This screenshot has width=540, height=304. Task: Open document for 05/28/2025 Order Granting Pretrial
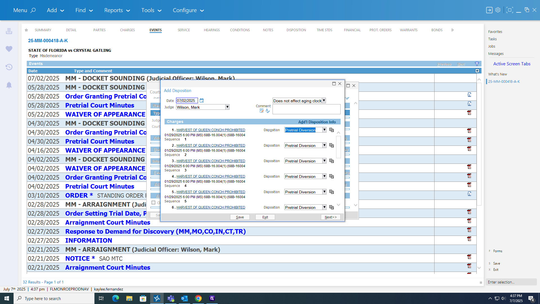tap(469, 95)
